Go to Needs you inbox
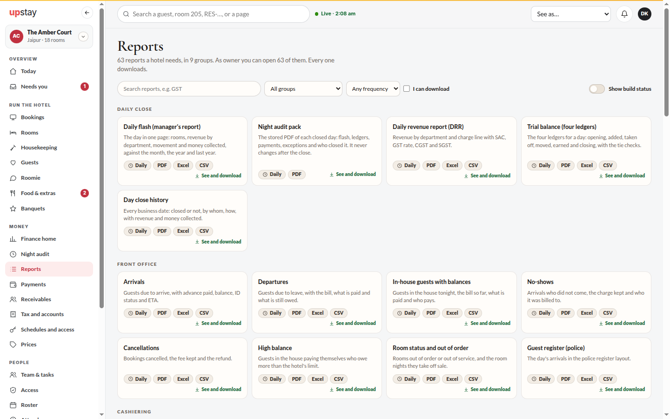The image size is (670, 419). click(49, 87)
